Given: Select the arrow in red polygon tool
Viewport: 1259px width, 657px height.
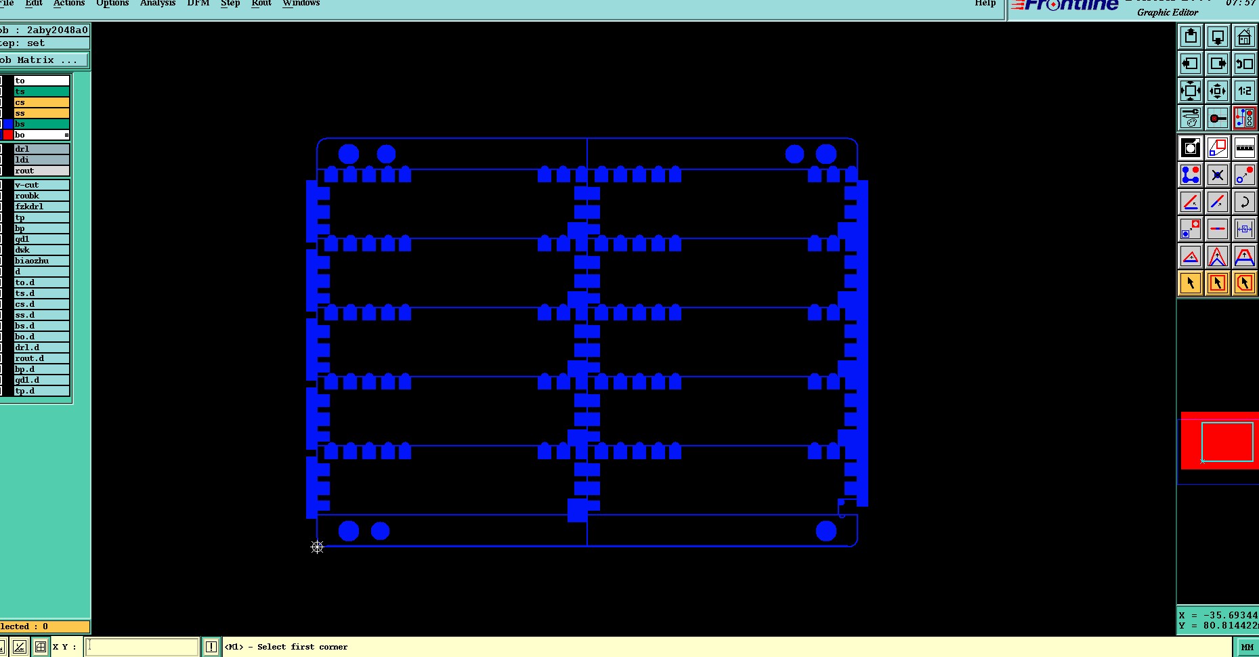Looking at the screenshot, I should [1245, 283].
